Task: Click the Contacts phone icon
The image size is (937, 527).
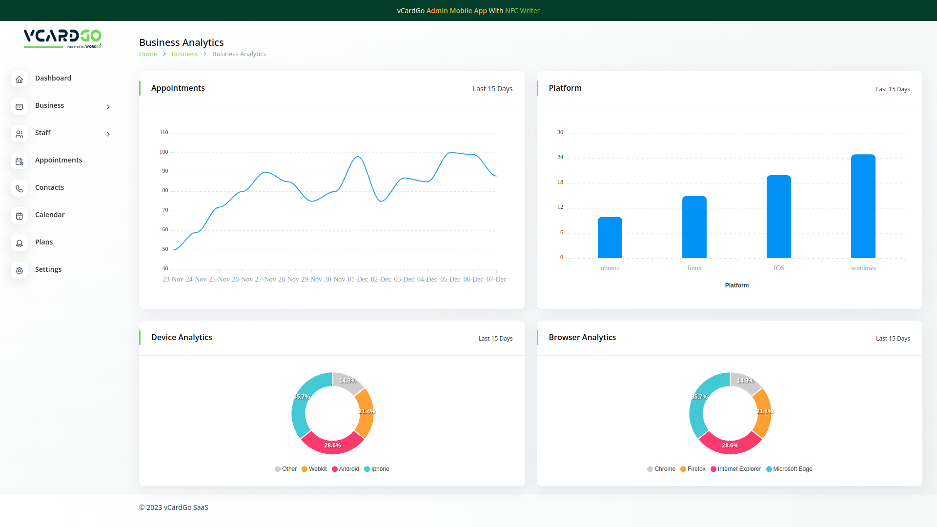Action: (20, 188)
